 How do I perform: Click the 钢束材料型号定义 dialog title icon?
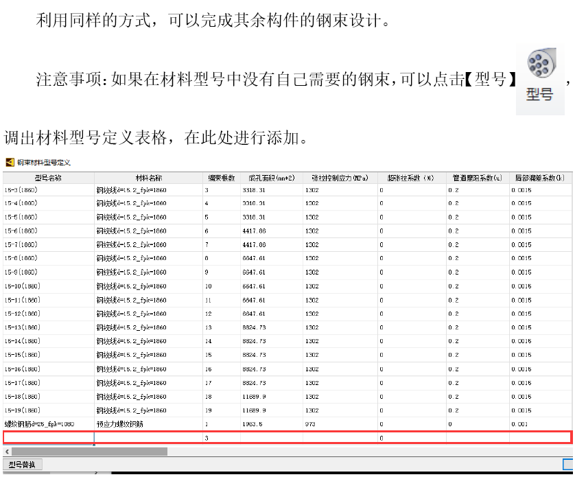tap(10, 162)
